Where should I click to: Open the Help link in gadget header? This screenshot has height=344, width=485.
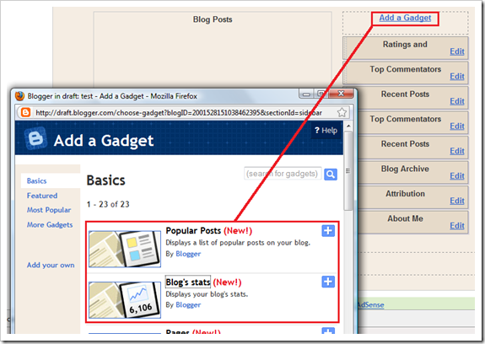click(326, 131)
